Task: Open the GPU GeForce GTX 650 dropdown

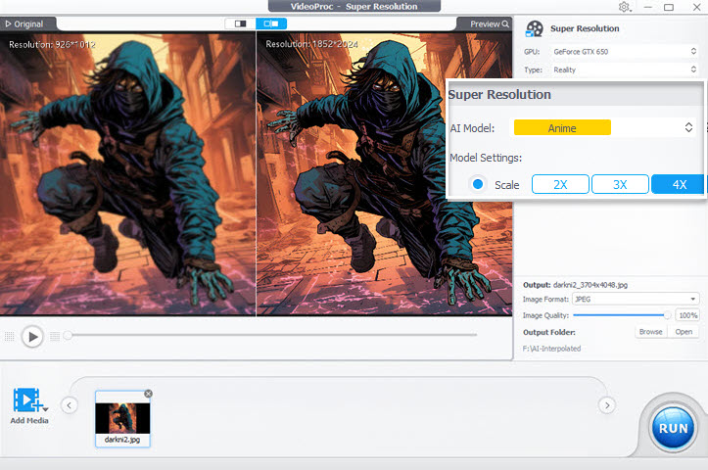Action: 625,52
